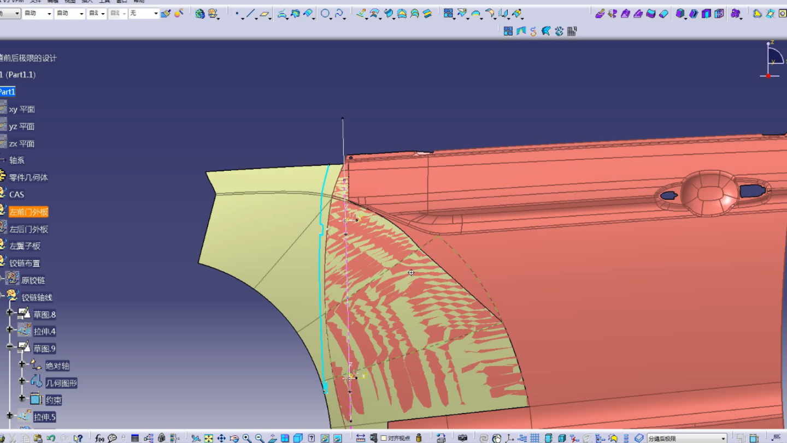Select 轴系 in the specification tree
The width and height of the screenshot is (787, 443).
(x=16, y=160)
